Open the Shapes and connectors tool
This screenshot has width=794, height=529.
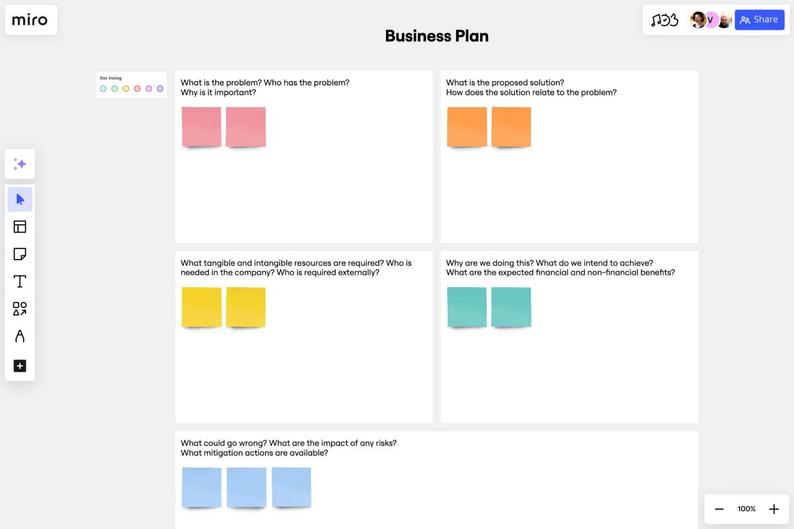coord(20,309)
